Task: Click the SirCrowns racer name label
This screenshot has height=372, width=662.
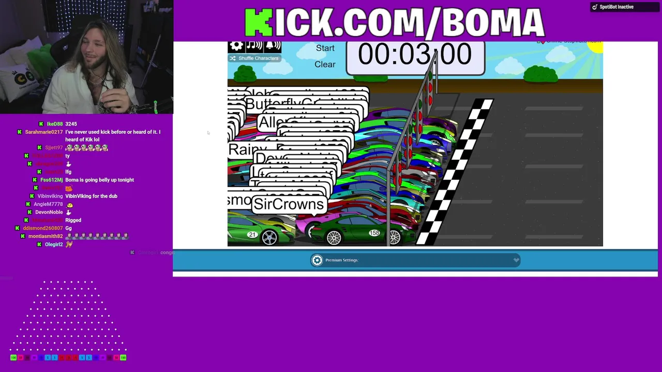Action: click(x=289, y=204)
